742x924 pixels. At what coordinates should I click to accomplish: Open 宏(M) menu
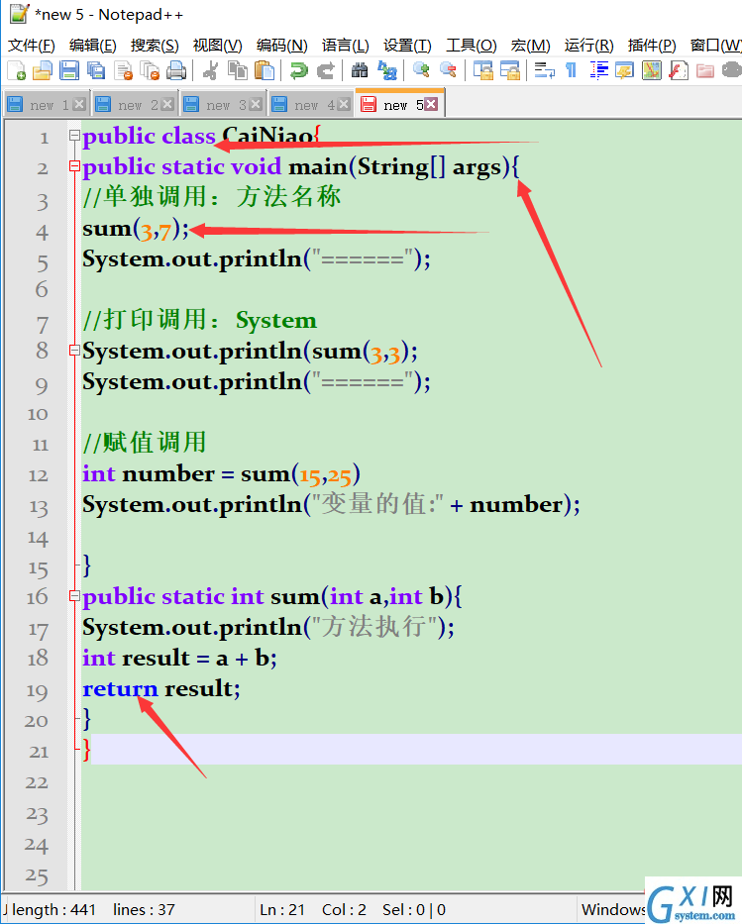click(530, 46)
